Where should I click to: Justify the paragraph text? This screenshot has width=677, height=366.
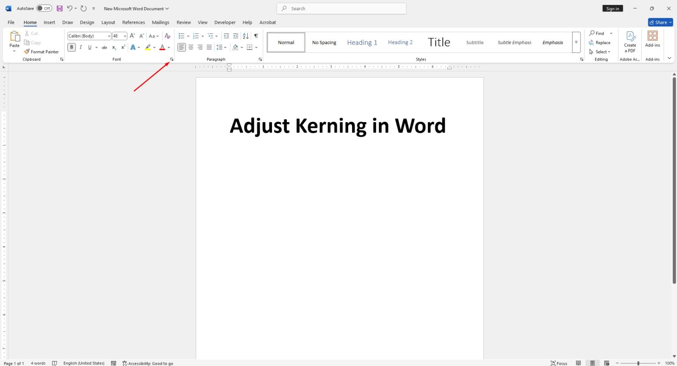(209, 47)
